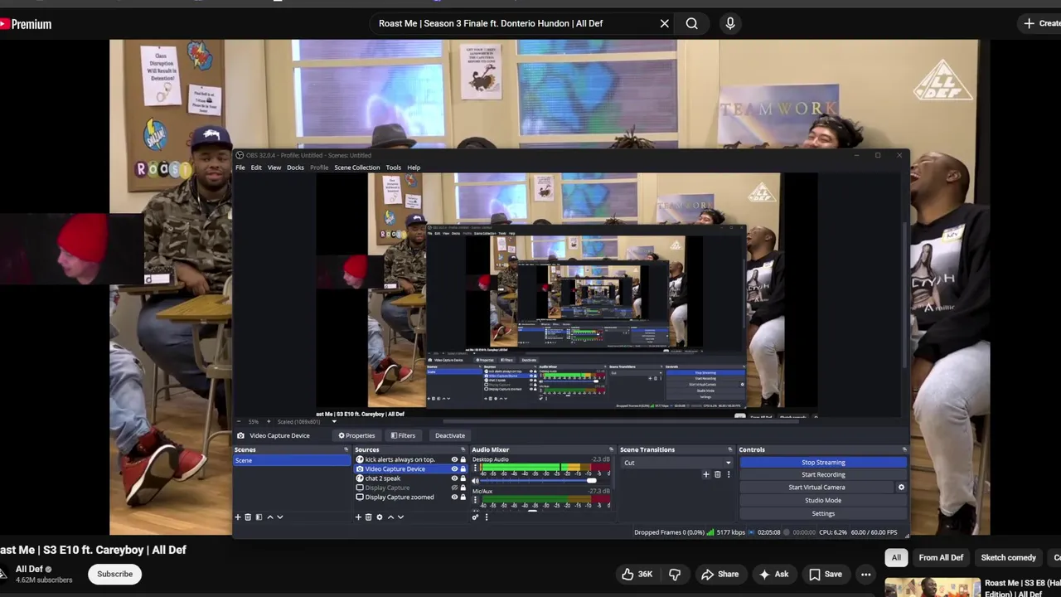Screen dimensions: 1061x597
Task: Click the YouTube search magnifier icon
Action: (x=691, y=23)
